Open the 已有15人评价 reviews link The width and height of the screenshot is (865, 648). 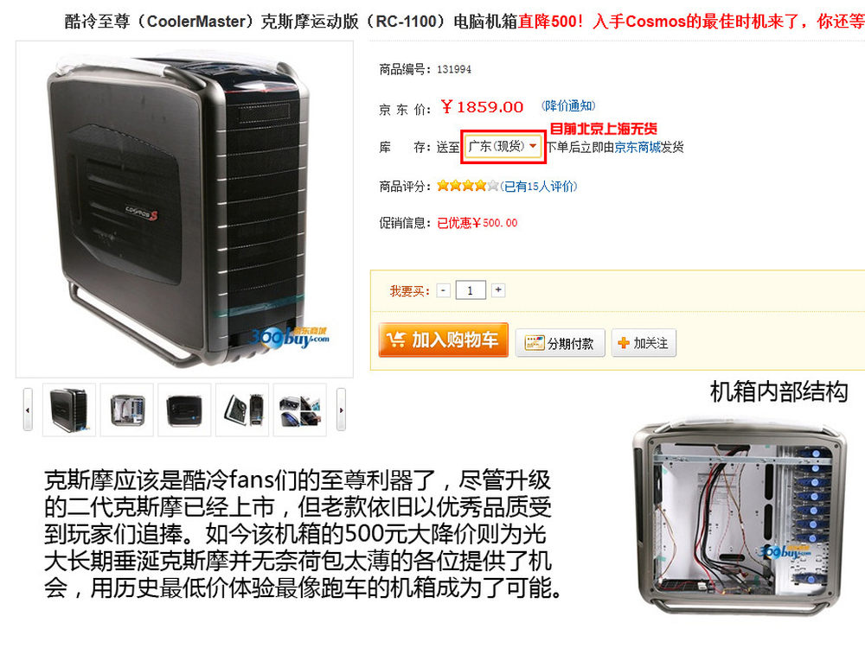point(538,187)
